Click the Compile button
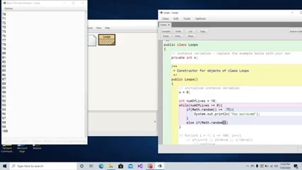302x170 pixels. coord(166,31)
